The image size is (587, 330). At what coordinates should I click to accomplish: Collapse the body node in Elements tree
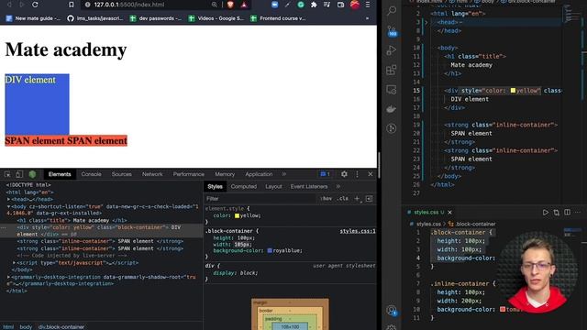(8, 206)
